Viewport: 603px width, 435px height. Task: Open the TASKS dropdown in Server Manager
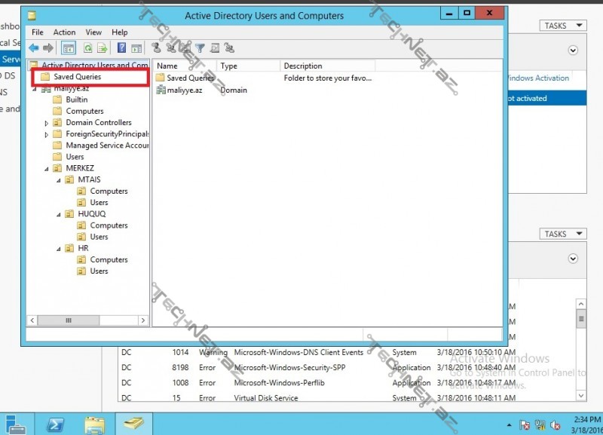(562, 25)
